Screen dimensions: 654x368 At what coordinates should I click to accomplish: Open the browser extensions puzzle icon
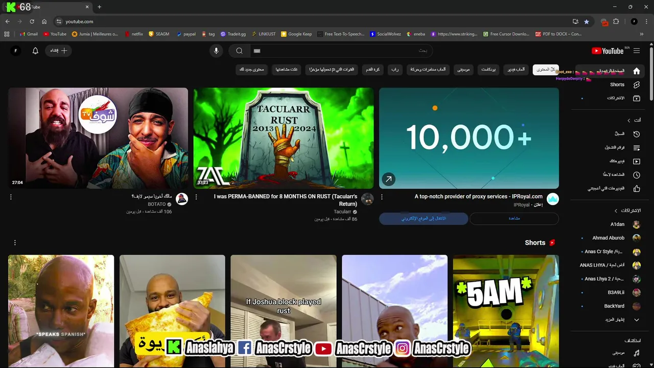click(x=616, y=21)
